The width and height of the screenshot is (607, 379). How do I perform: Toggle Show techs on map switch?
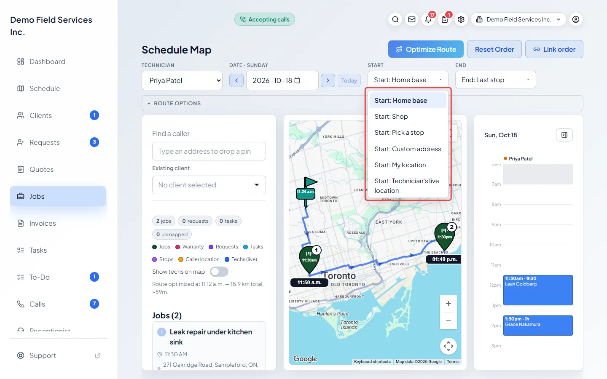219,272
